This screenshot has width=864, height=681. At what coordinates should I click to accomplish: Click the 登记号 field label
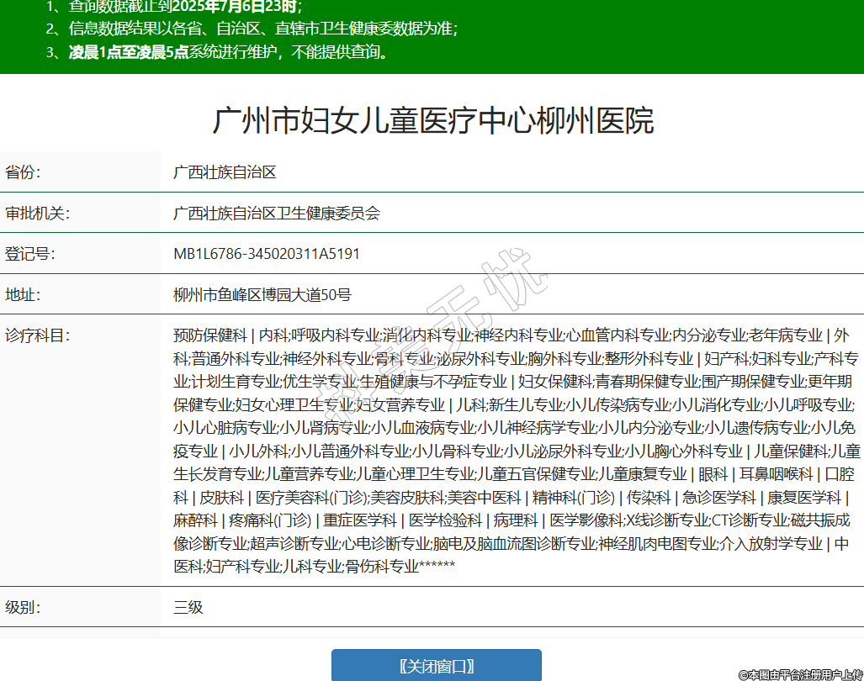coord(30,254)
